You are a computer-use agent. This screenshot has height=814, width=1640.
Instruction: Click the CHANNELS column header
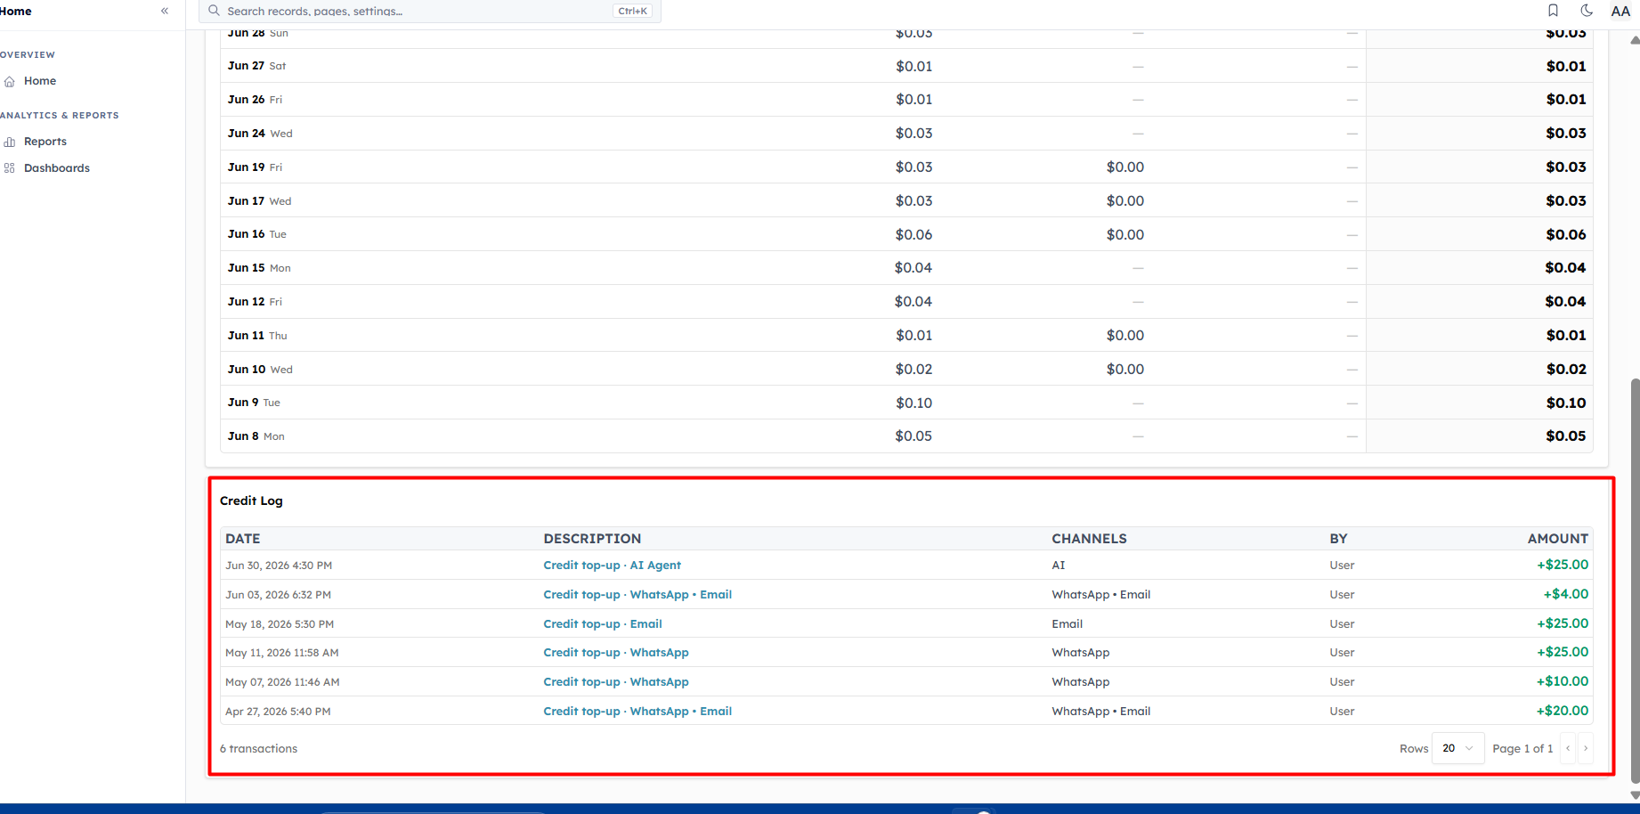click(x=1089, y=539)
